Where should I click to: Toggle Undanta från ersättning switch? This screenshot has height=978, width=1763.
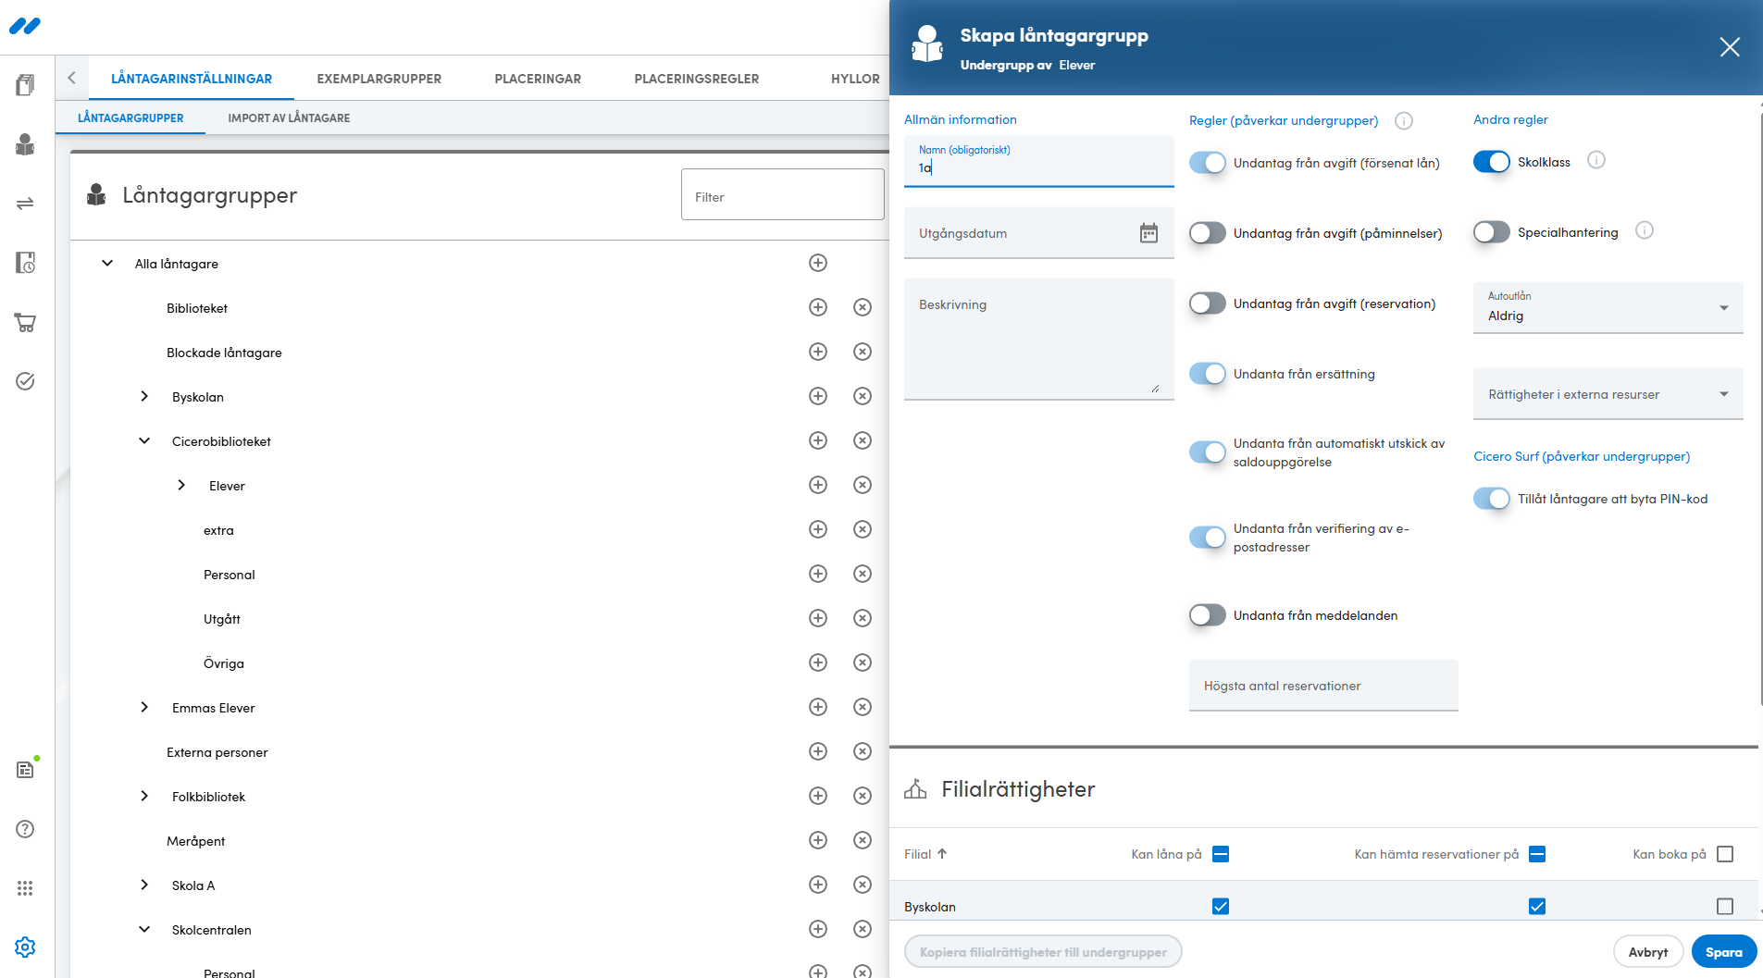point(1208,374)
